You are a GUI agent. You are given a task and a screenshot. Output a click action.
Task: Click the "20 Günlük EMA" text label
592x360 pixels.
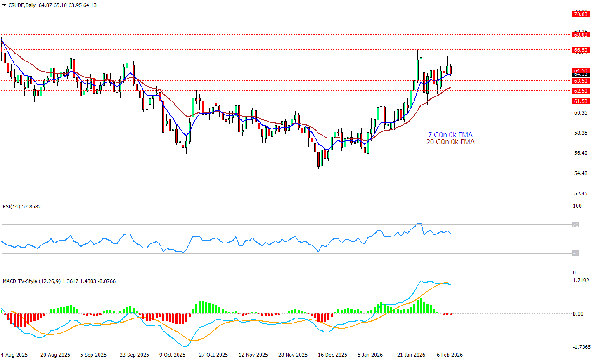pos(450,142)
